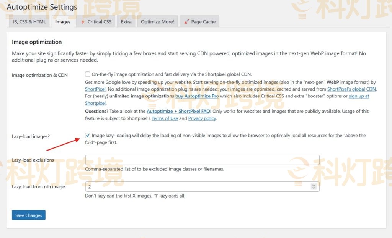Open the Extra tab
Viewport: 392px width, 238px height.
tap(126, 22)
